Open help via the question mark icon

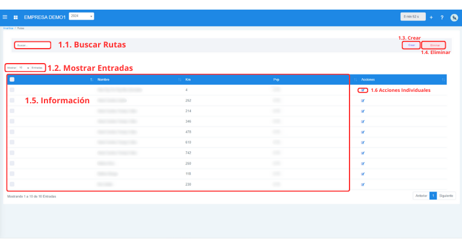coord(442,17)
